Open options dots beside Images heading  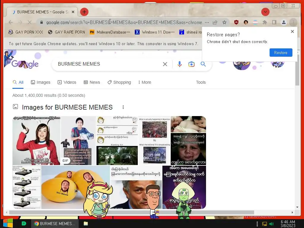[x=123, y=107]
